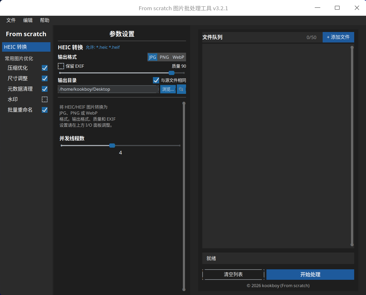Click the 并发线程数 label

click(72, 138)
